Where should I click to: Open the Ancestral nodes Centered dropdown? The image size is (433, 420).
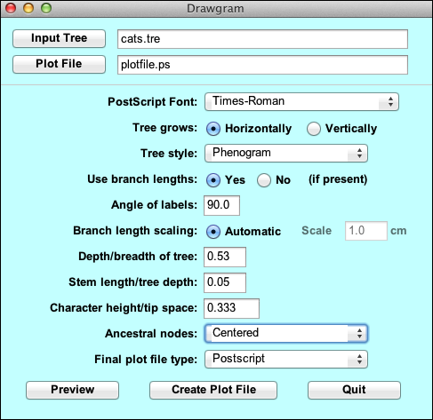click(286, 333)
